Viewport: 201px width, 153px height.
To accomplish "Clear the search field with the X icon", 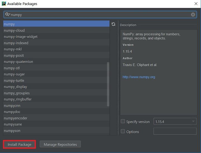I will (193, 14).
